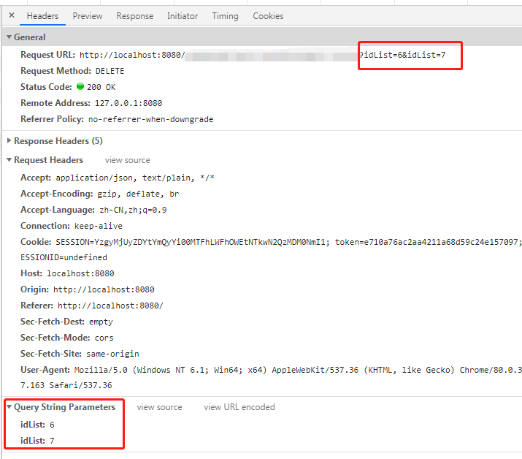
Task: Select the idList parameter with value 7
Action: pos(37,441)
